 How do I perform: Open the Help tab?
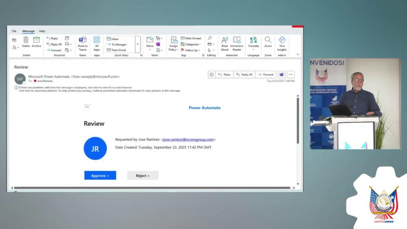42,31
